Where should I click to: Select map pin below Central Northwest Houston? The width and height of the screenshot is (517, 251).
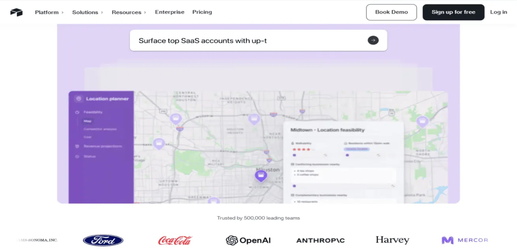pyautogui.click(x=175, y=118)
